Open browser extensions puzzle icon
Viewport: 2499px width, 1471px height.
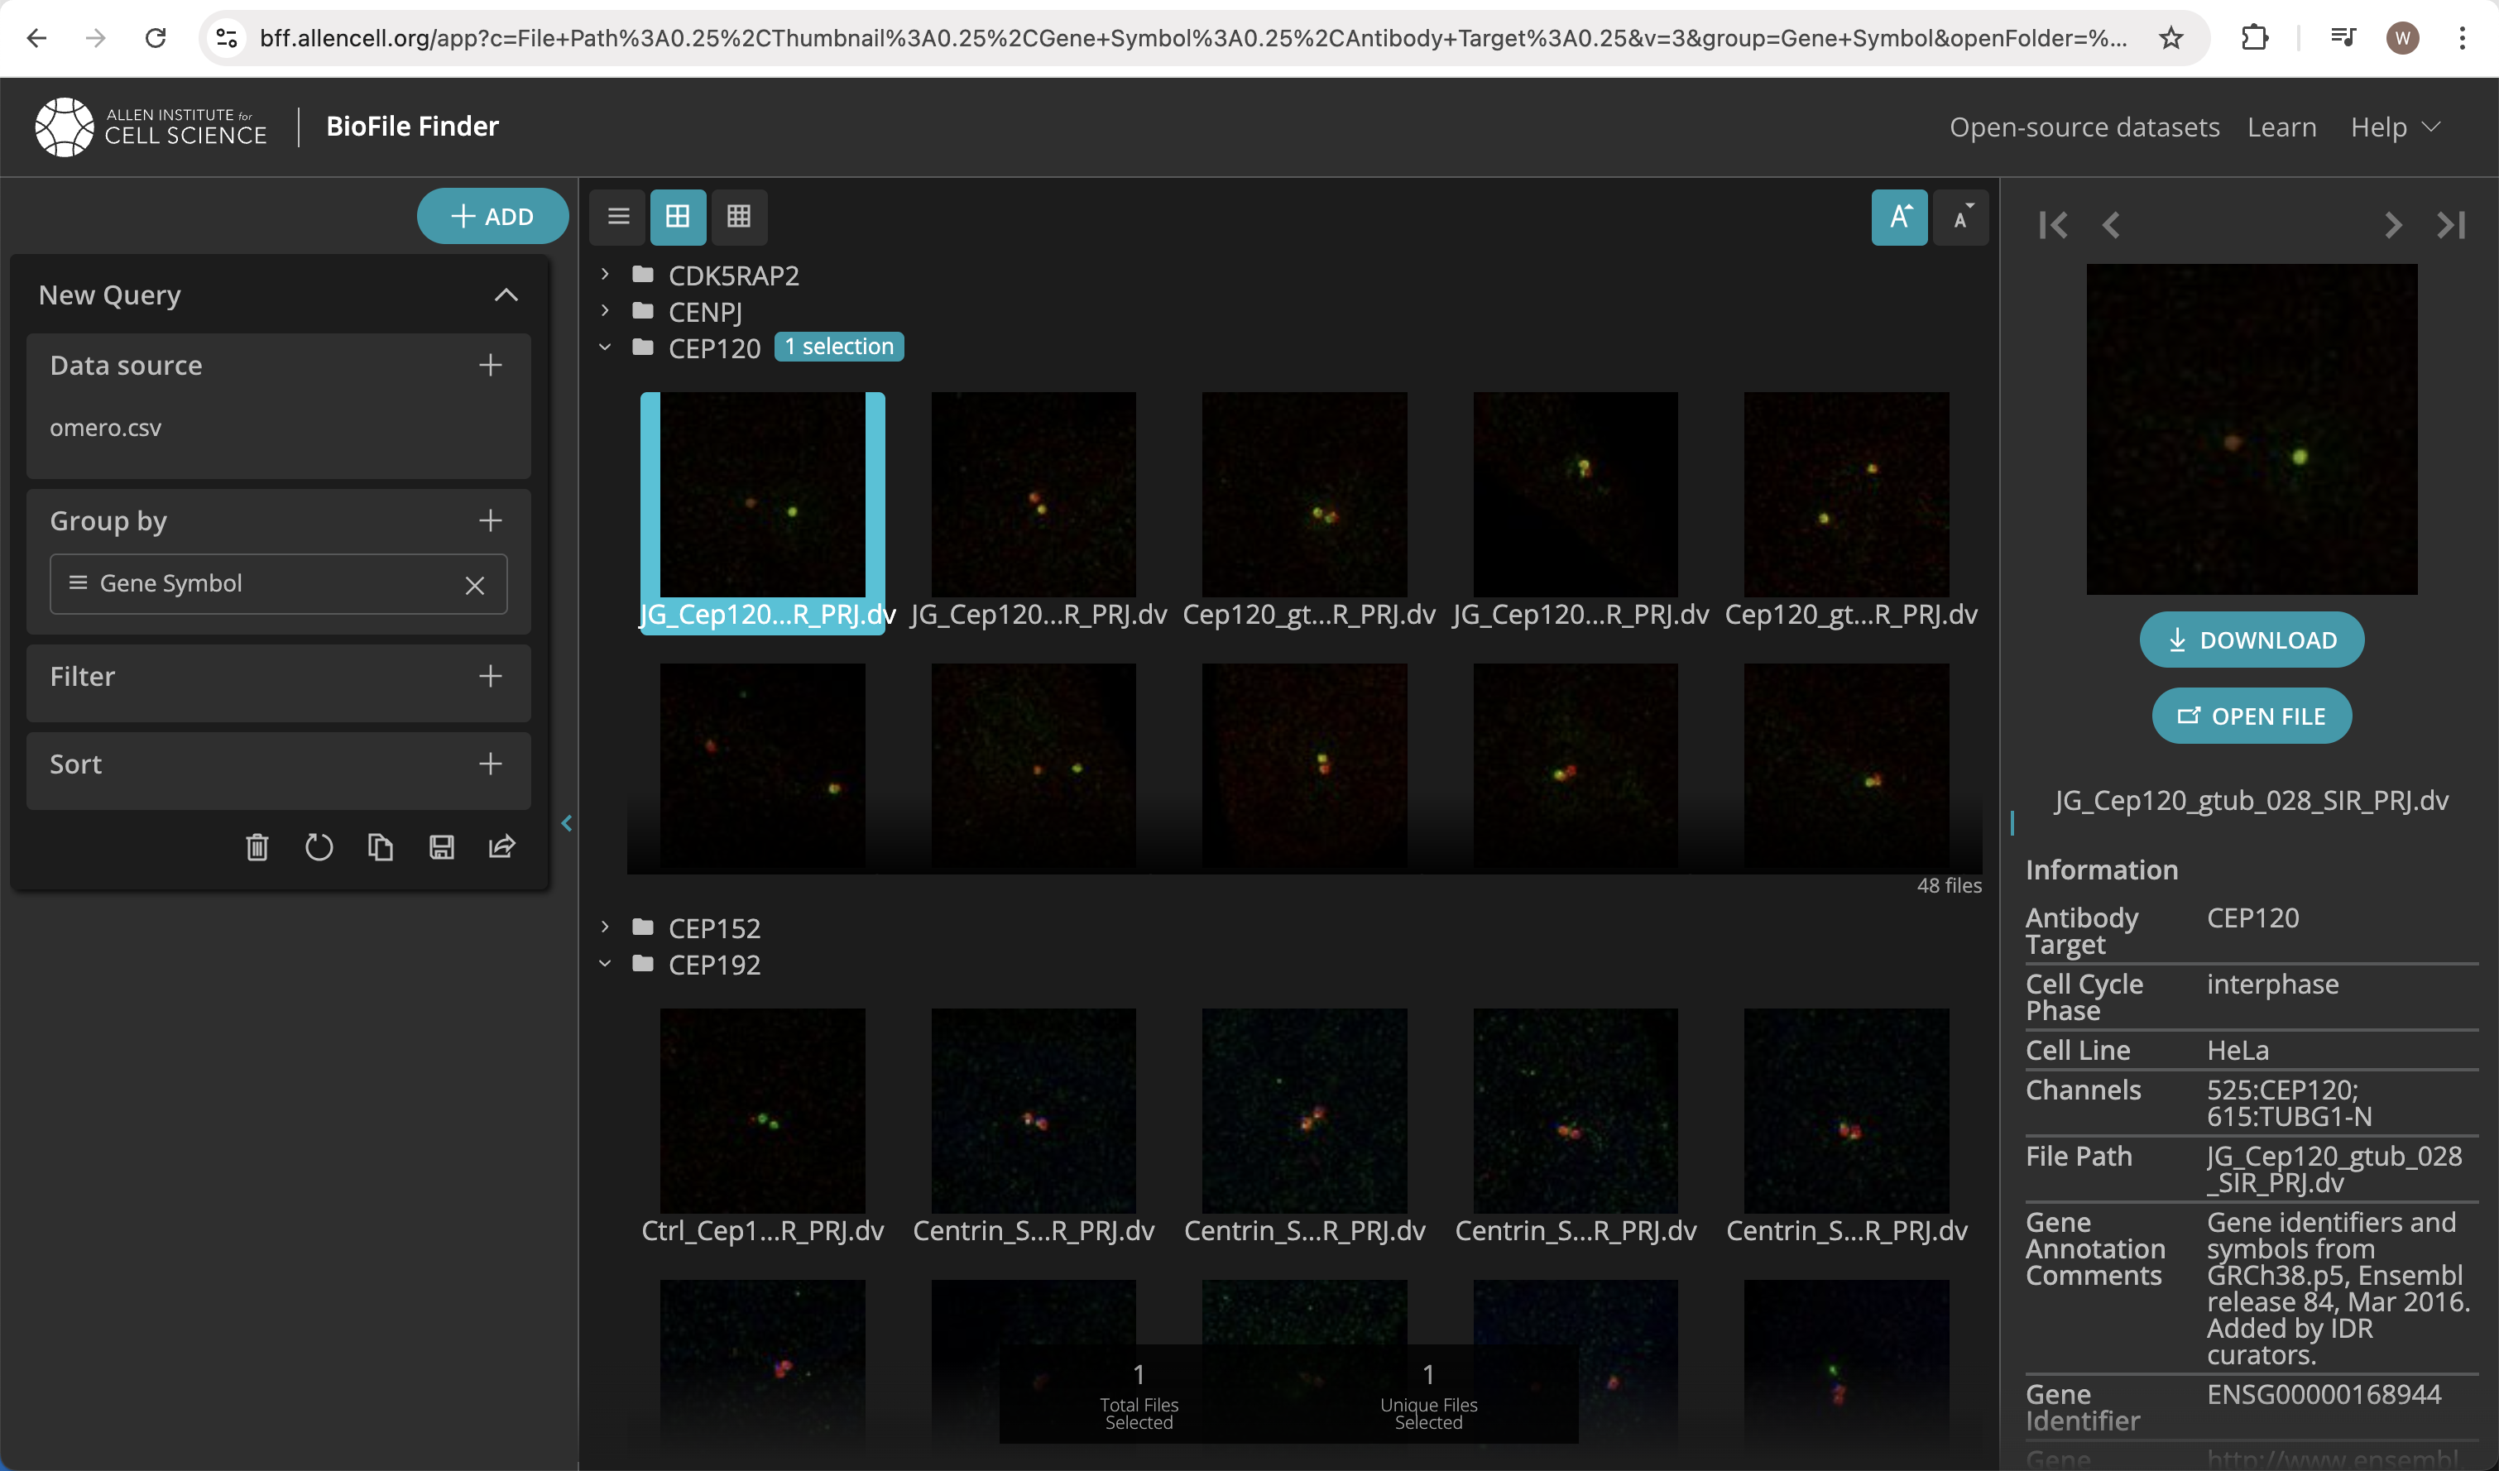coord(2255,38)
